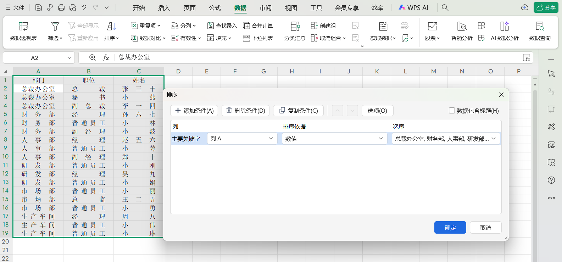Click the 数据查询 icon
The width and height of the screenshot is (562, 262).
click(x=540, y=26)
